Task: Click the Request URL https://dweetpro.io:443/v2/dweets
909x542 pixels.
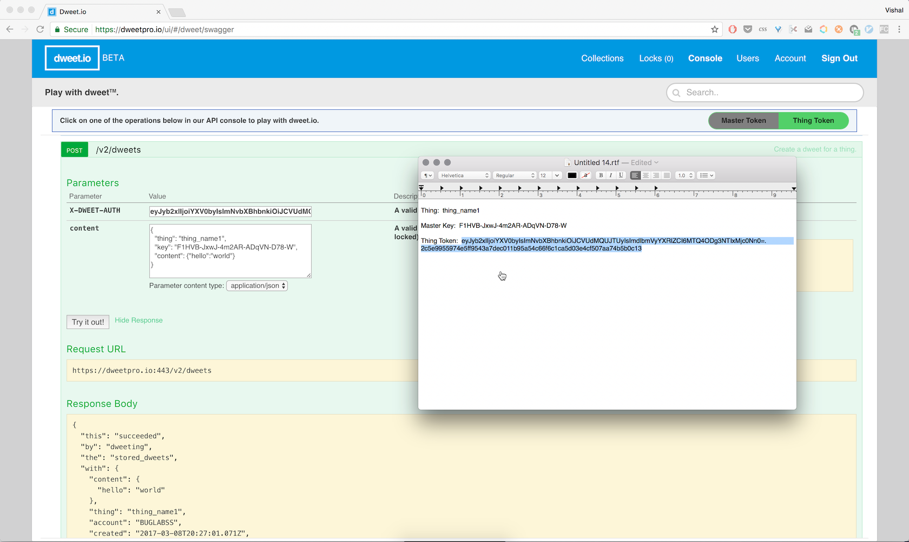Action: 142,371
